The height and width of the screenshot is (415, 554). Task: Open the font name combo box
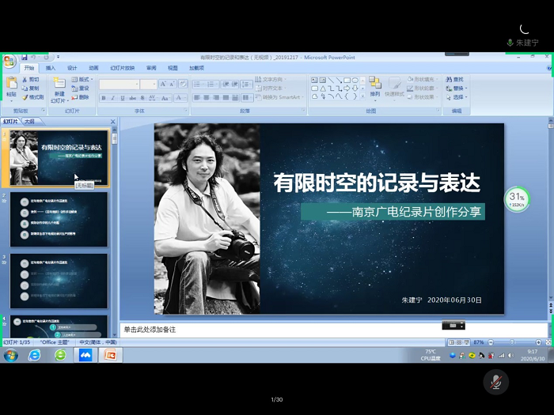(119, 84)
